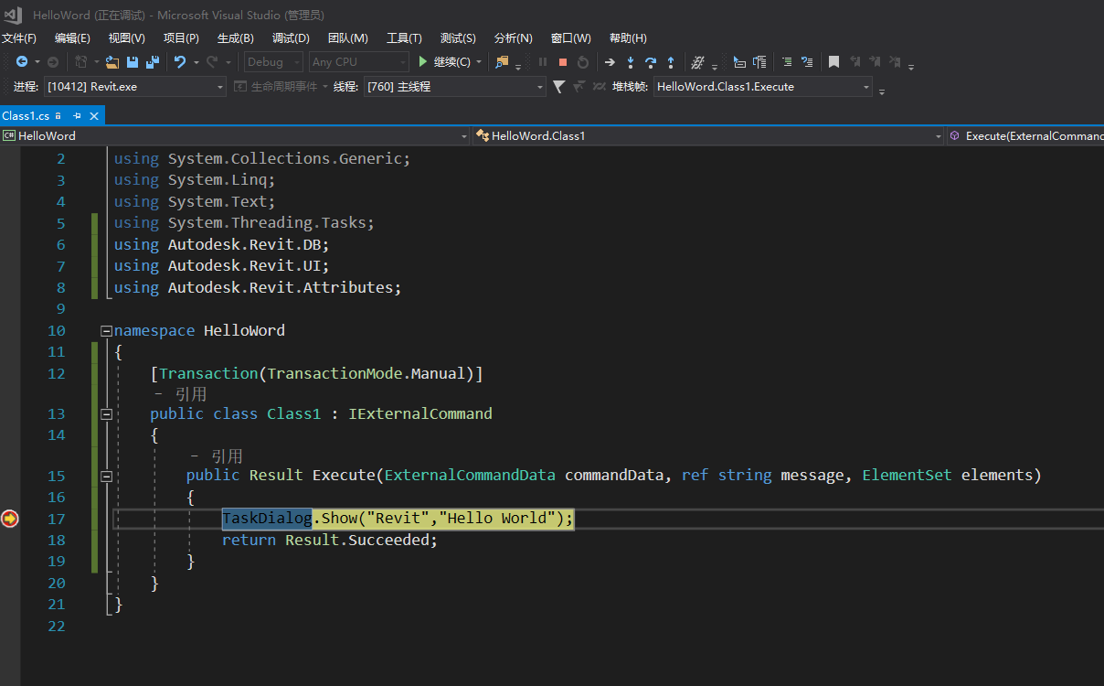Open the 窗口(W) menu
This screenshot has width=1104, height=686.
point(570,38)
